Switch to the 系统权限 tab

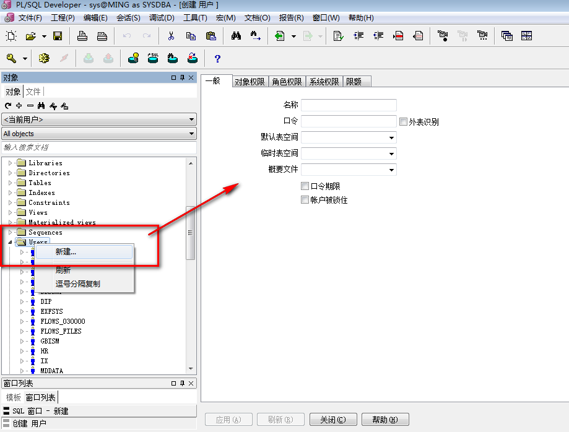[x=324, y=82]
